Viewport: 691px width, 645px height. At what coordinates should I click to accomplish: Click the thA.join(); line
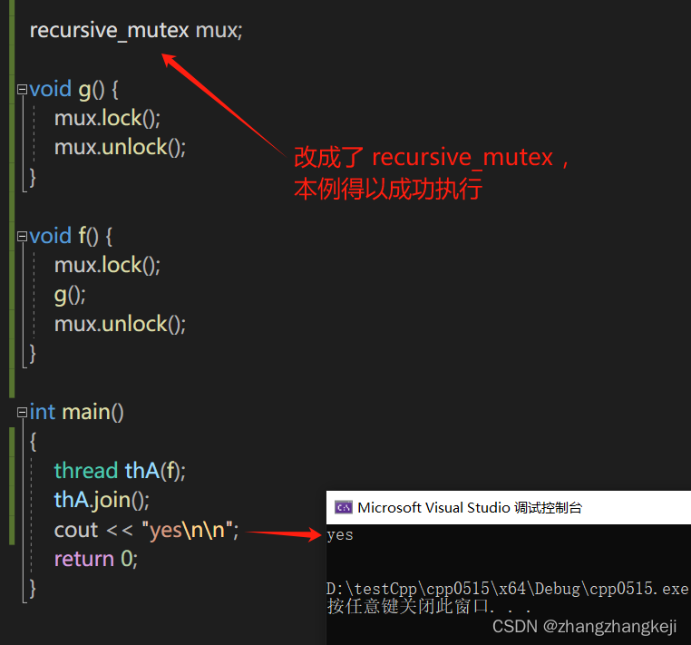click(102, 501)
